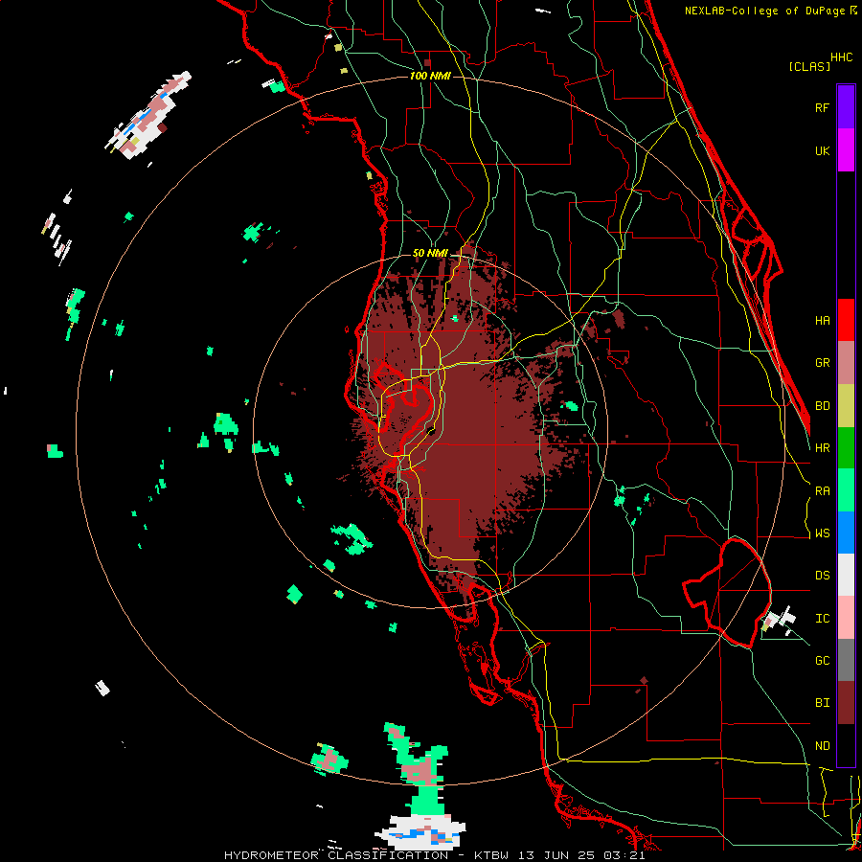The image size is (862, 862).
Task: Click the "HHC" product code text
Action: coord(841,57)
